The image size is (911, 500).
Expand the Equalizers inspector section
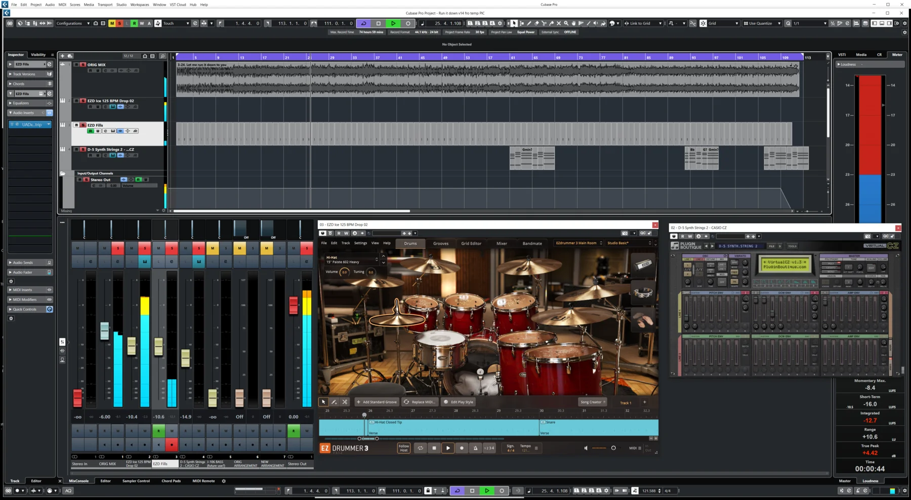tap(30, 103)
